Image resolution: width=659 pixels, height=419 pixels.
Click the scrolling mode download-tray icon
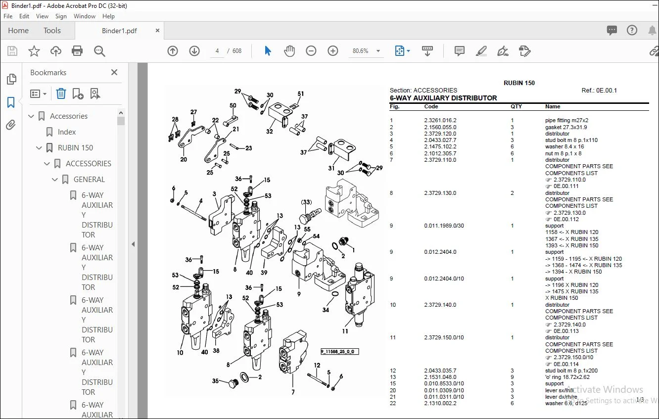click(427, 51)
